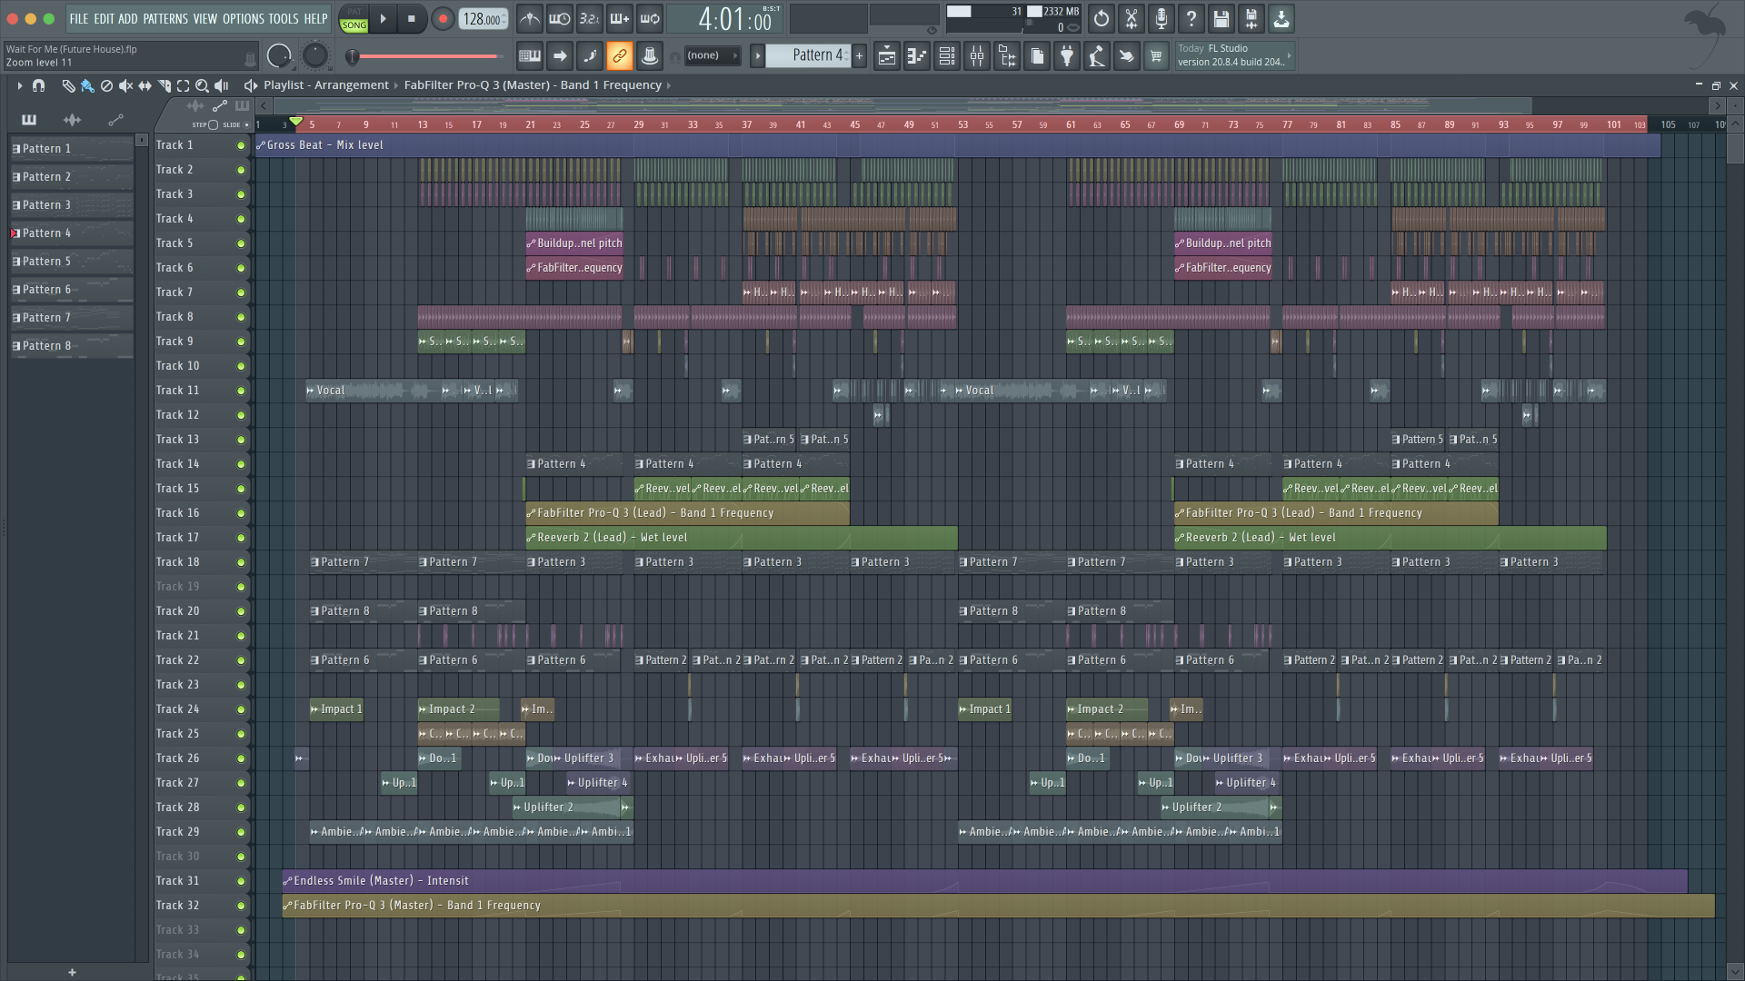The height and width of the screenshot is (981, 1745).
Task: Expand the pattern list arrow beside Pattern 4
Action: 757,55
